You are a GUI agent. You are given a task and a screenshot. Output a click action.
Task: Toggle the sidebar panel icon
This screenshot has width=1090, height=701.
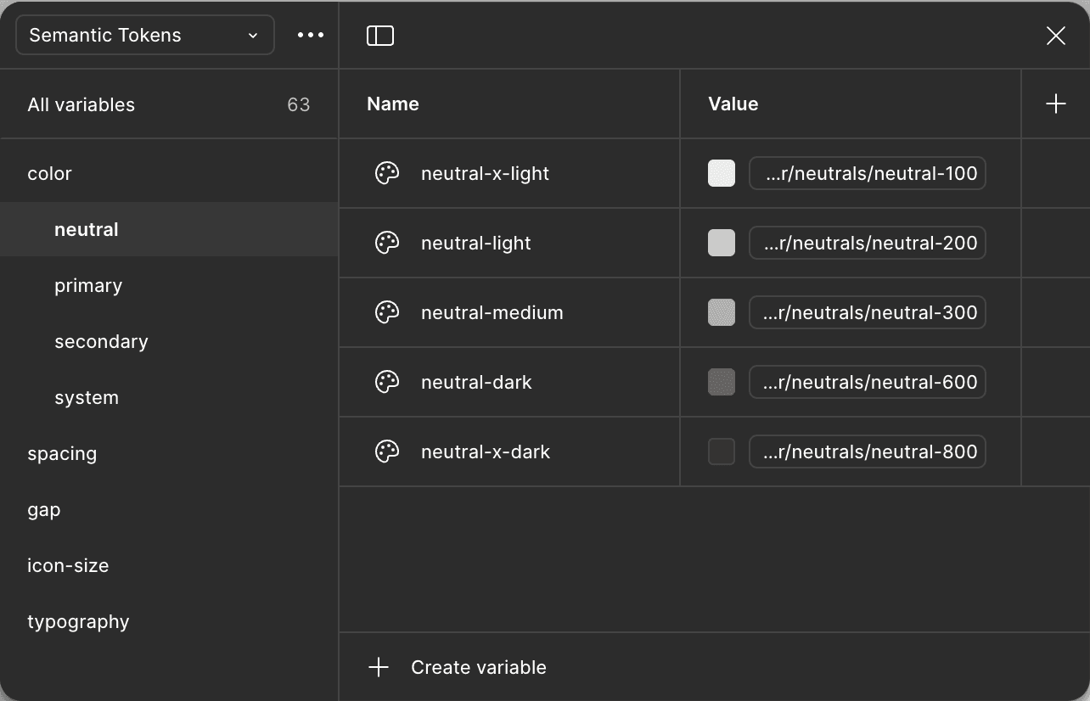pos(380,35)
